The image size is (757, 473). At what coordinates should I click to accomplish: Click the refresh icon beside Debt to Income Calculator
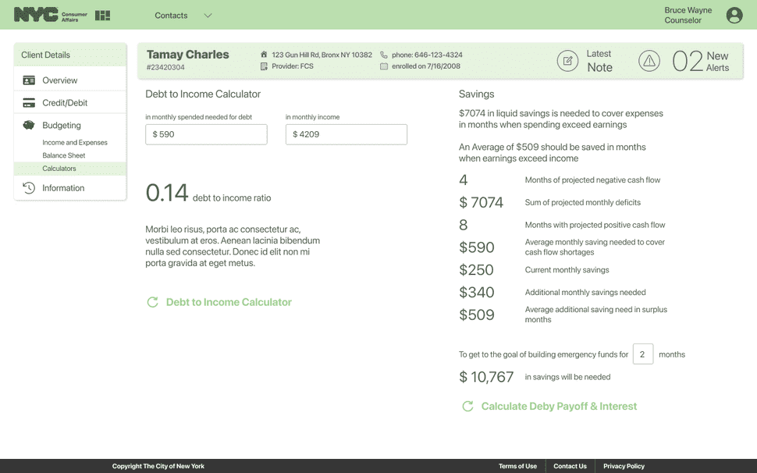point(153,301)
